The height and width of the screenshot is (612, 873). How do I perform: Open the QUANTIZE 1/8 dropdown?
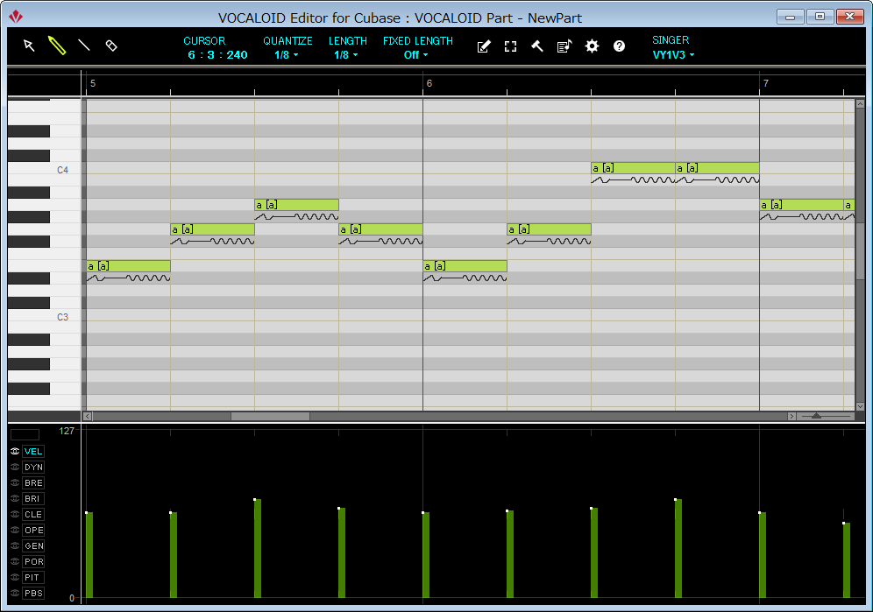pyautogui.click(x=287, y=55)
